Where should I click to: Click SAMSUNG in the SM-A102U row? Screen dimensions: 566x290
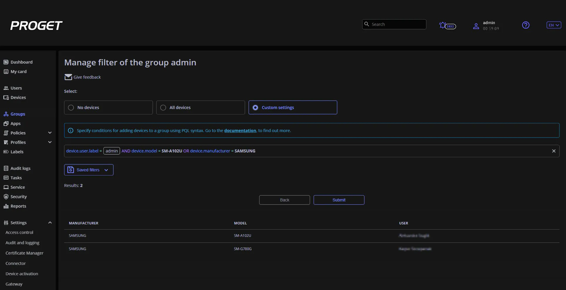click(78, 236)
